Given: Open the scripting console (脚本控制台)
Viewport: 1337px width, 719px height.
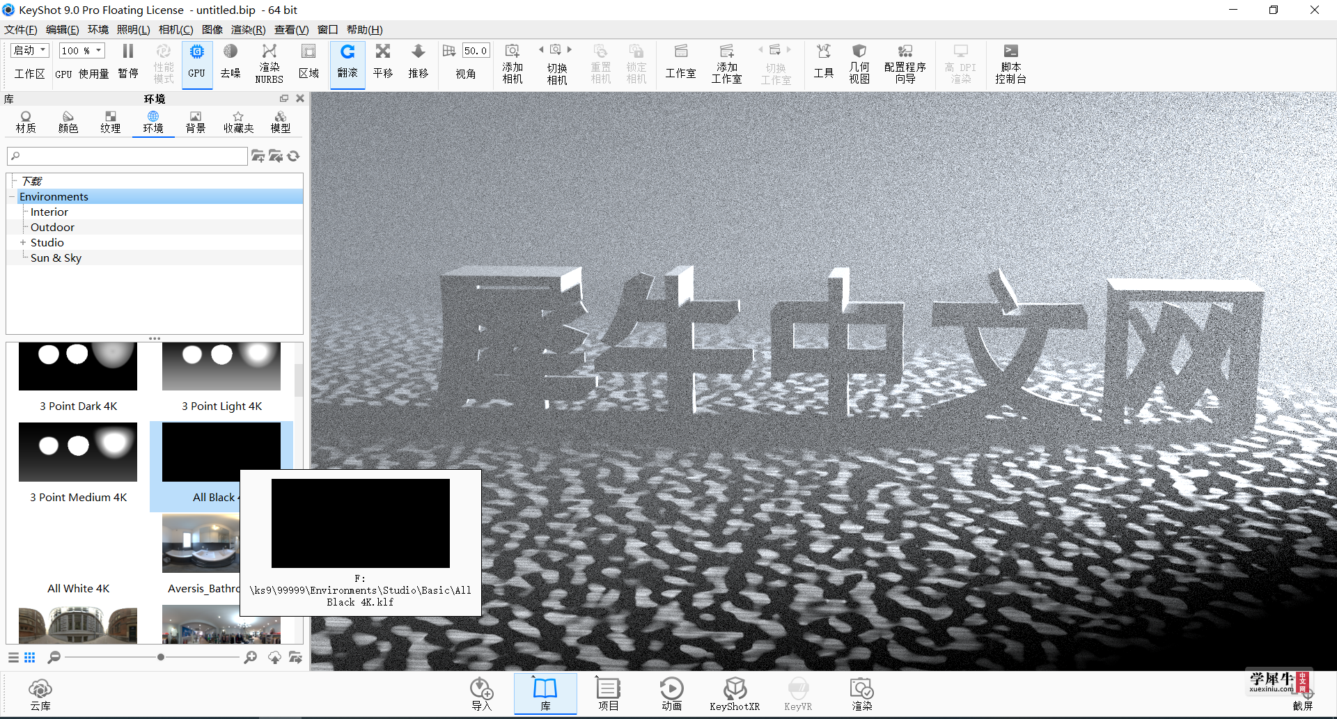Looking at the screenshot, I should 1010,63.
